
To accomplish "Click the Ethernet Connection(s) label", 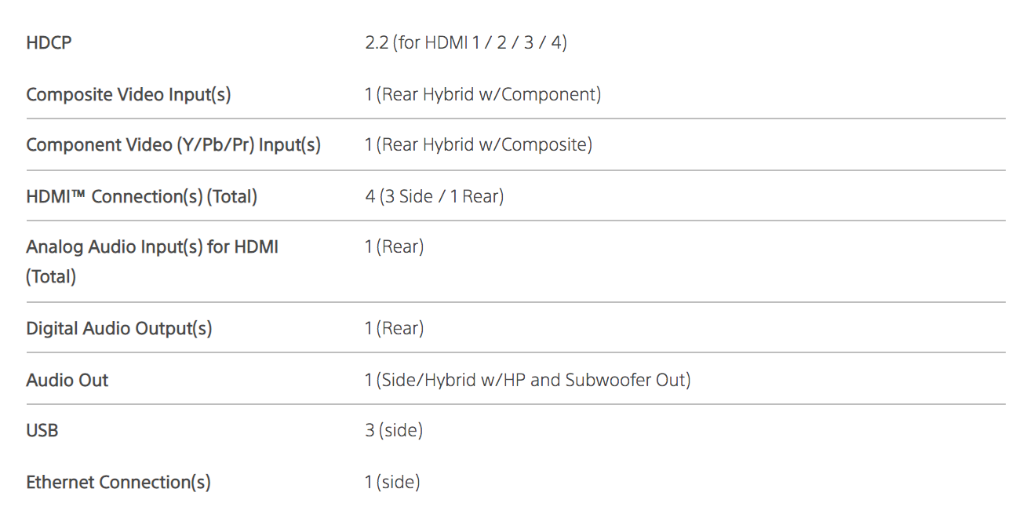I will click(x=118, y=482).
